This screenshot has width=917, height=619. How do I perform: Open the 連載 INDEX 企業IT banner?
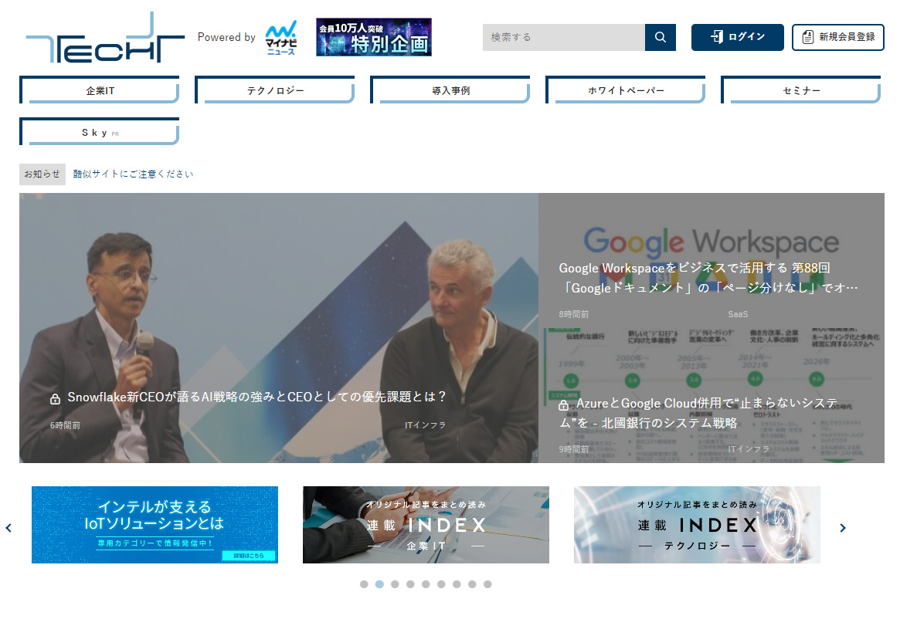[426, 525]
